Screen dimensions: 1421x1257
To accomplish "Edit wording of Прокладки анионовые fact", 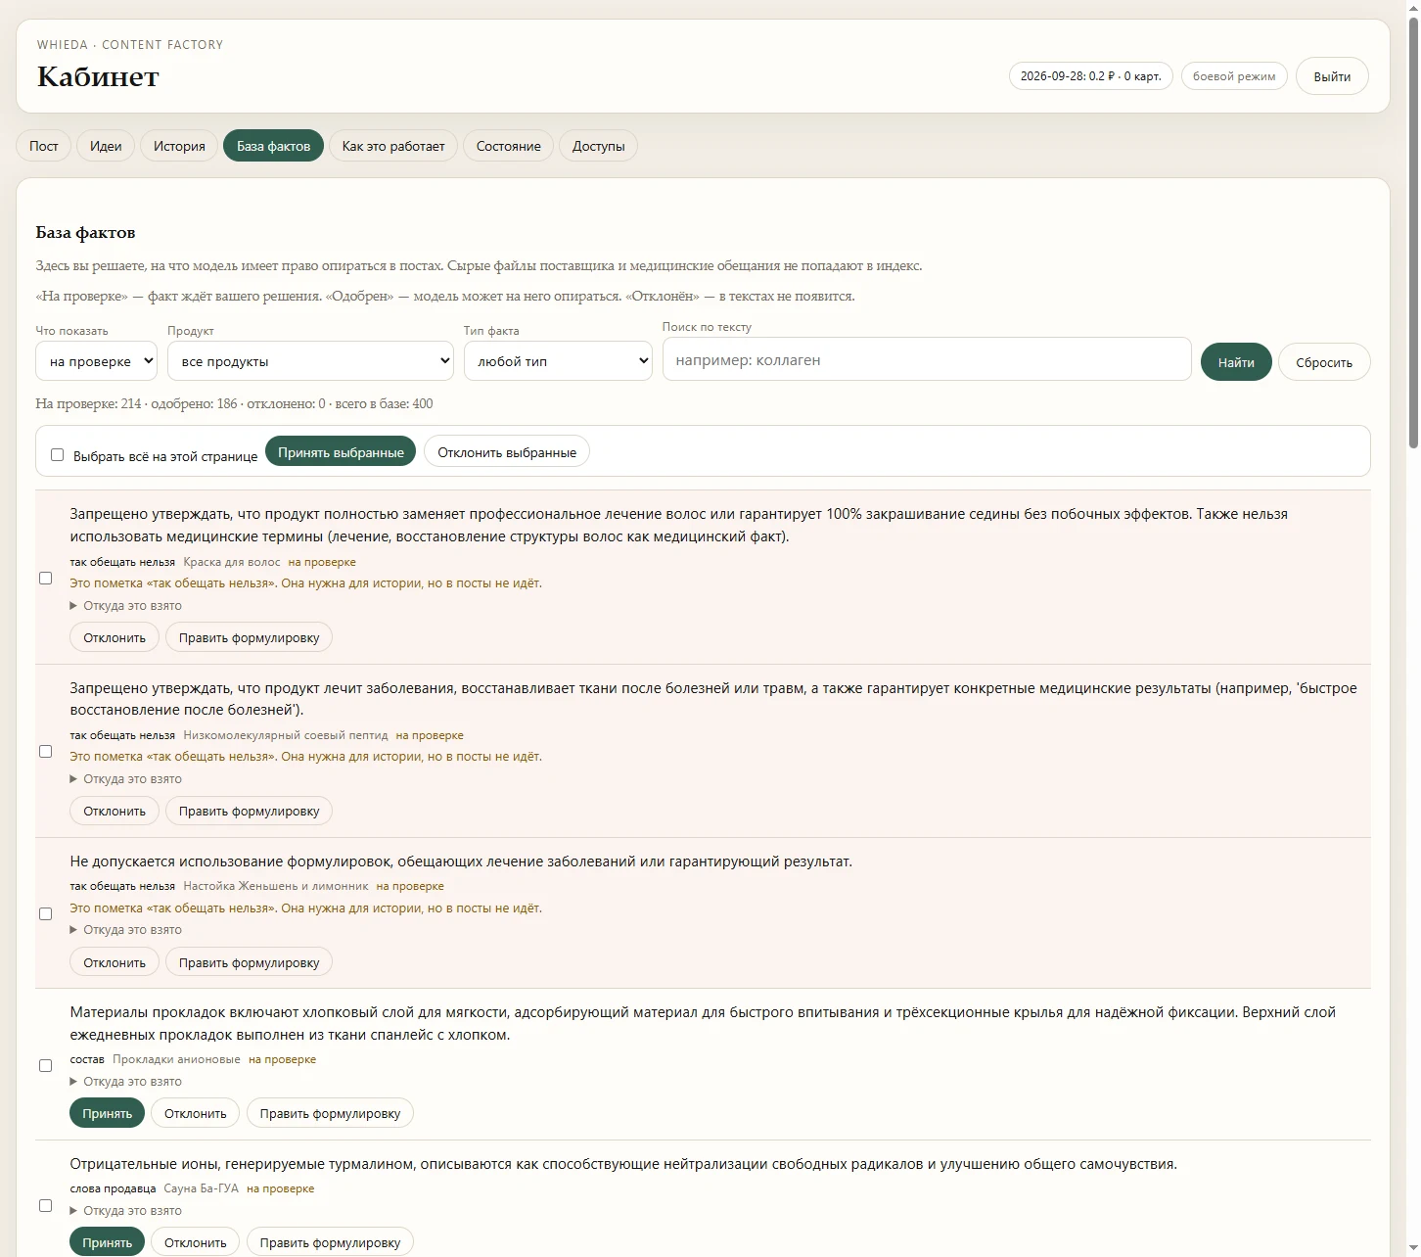I will click(x=331, y=1113).
